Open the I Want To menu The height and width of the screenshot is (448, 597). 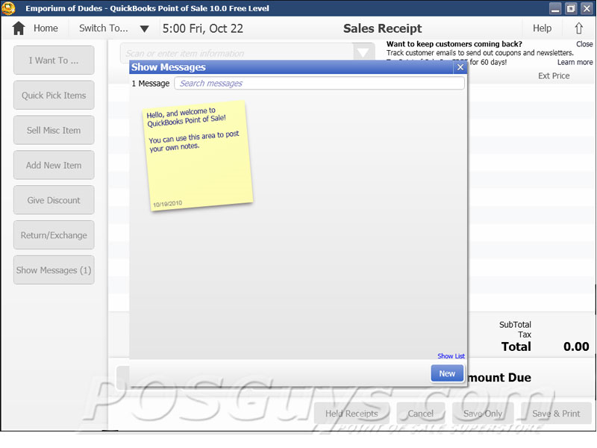[54, 60]
